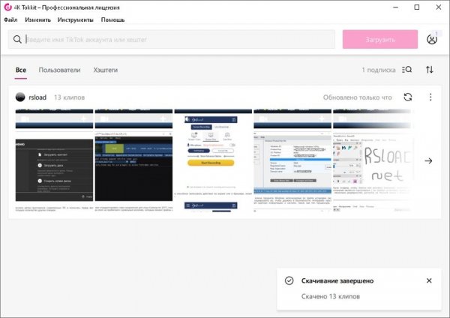The image size is (450, 318).
Task: Click the sort arrows icon
Action: click(x=429, y=70)
